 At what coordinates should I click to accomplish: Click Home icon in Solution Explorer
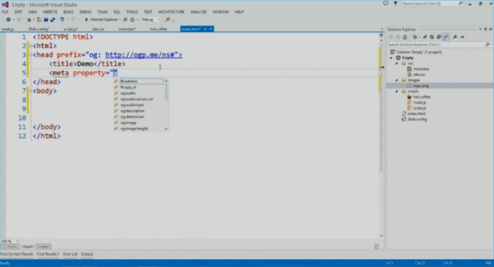(x=405, y=37)
